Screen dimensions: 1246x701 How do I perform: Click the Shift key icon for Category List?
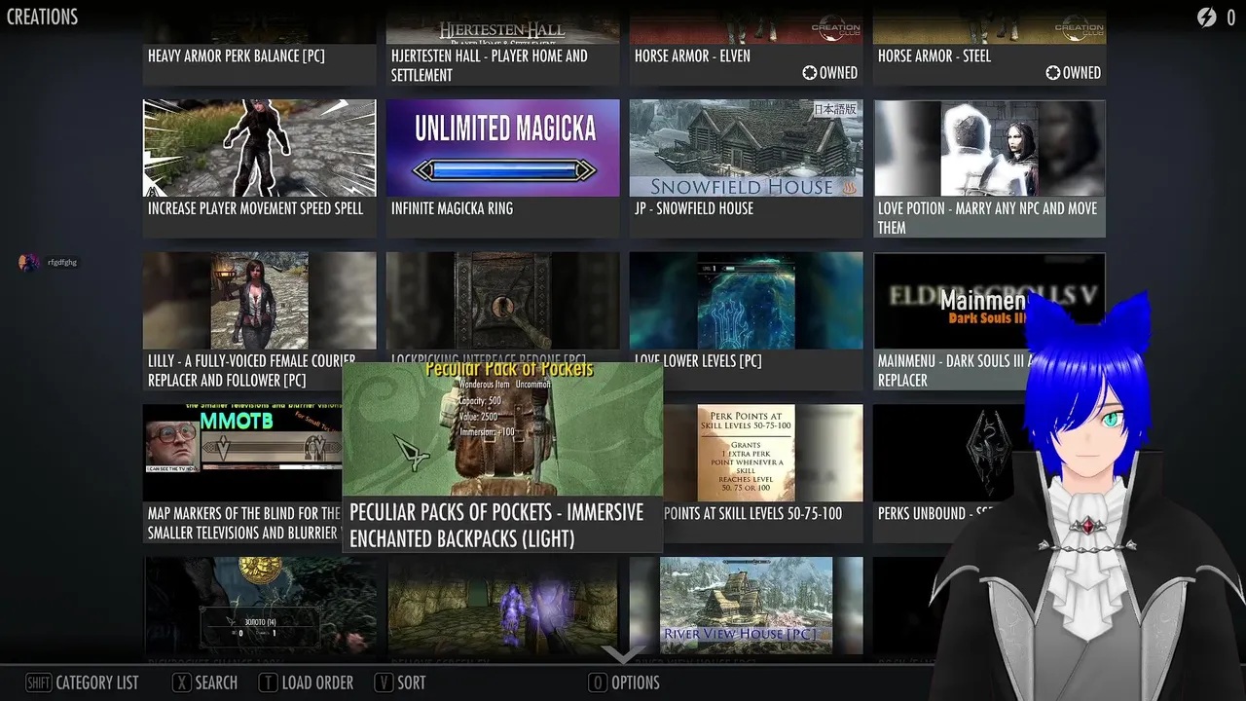tap(38, 683)
